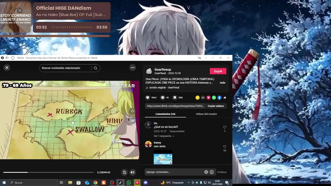This screenshot has height=186, width=331.
Task: Reload the TikTok page
Action: 13,58
